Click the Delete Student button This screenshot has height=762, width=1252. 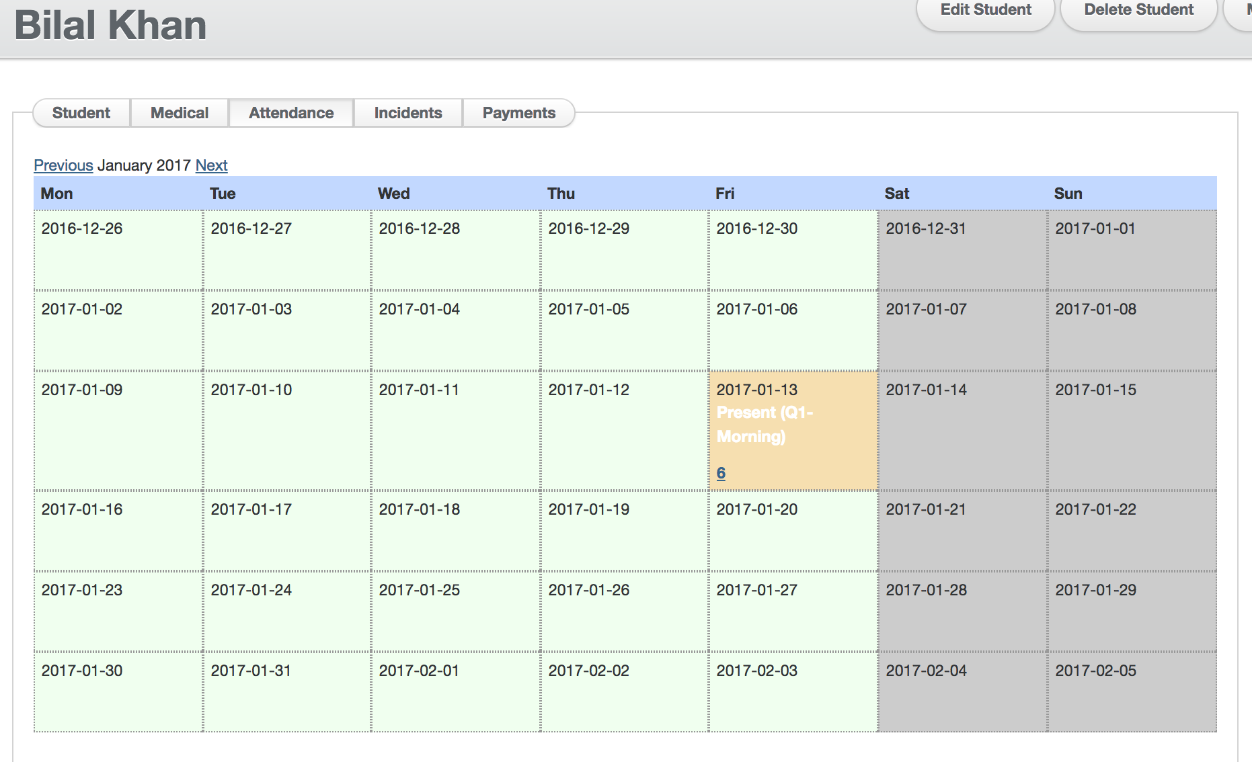tap(1138, 11)
